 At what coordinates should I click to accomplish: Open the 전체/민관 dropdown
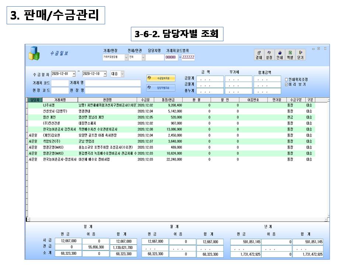(x=143, y=57)
